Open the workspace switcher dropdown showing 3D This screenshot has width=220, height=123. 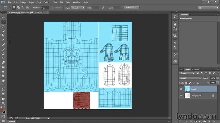pyautogui.click(x=209, y=8)
